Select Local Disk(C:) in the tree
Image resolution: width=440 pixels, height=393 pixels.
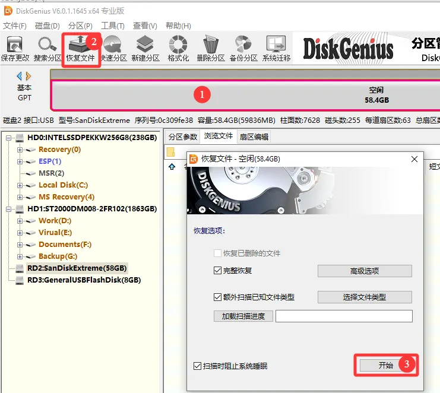(63, 185)
